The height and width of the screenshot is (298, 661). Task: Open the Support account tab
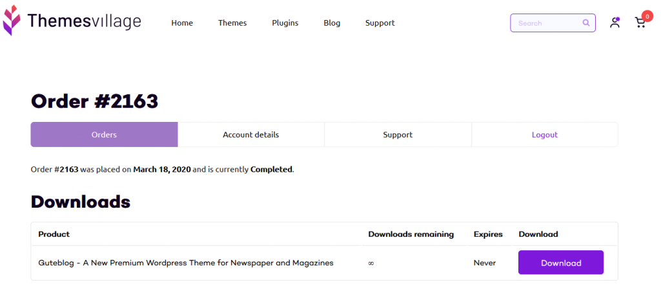click(x=398, y=135)
